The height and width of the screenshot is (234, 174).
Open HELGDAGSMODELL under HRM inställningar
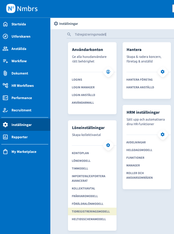click(139, 150)
